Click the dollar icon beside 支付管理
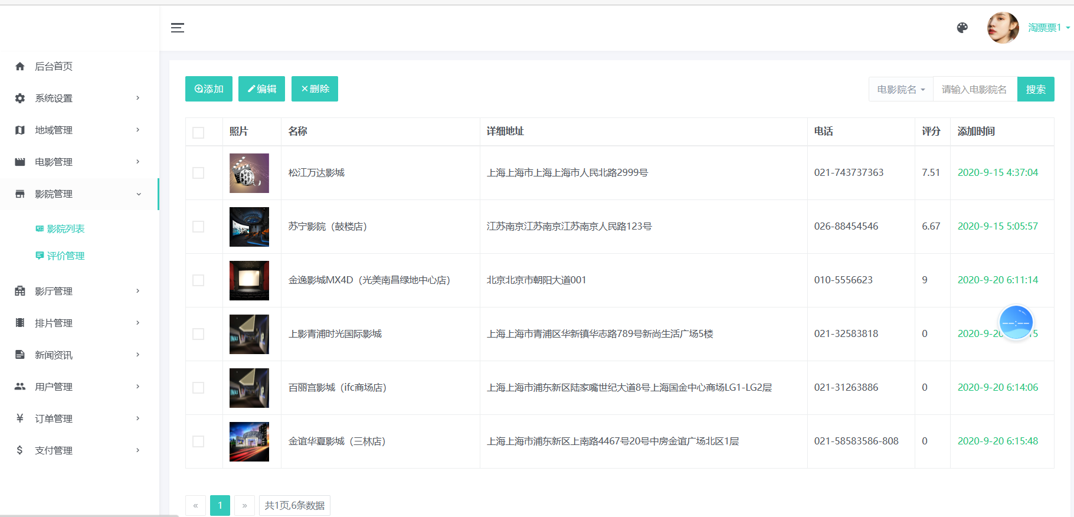Viewport: 1074px width, 517px height. tap(20, 450)
